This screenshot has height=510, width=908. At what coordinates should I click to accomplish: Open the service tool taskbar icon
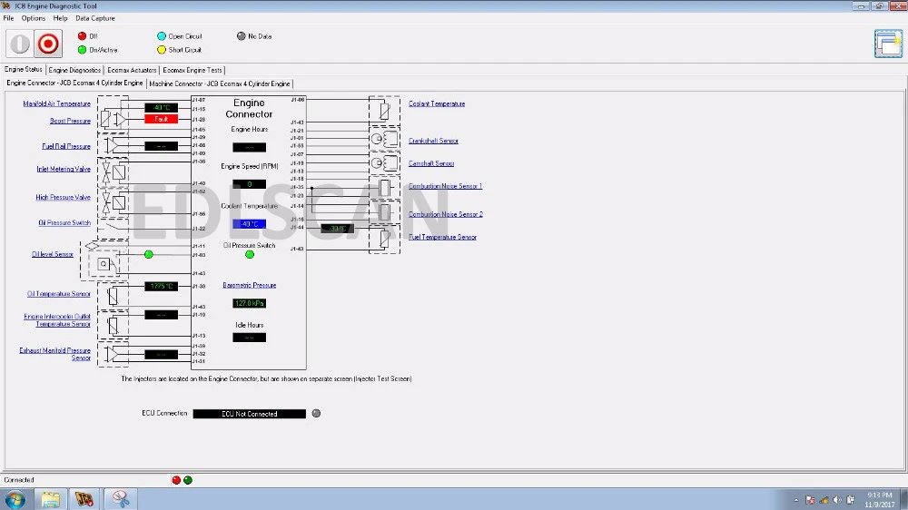click(x=121, y=499)
